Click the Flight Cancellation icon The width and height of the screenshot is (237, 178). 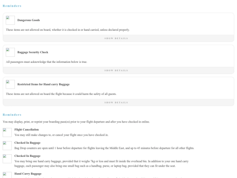pyautogui.click(x=7, y=132)
